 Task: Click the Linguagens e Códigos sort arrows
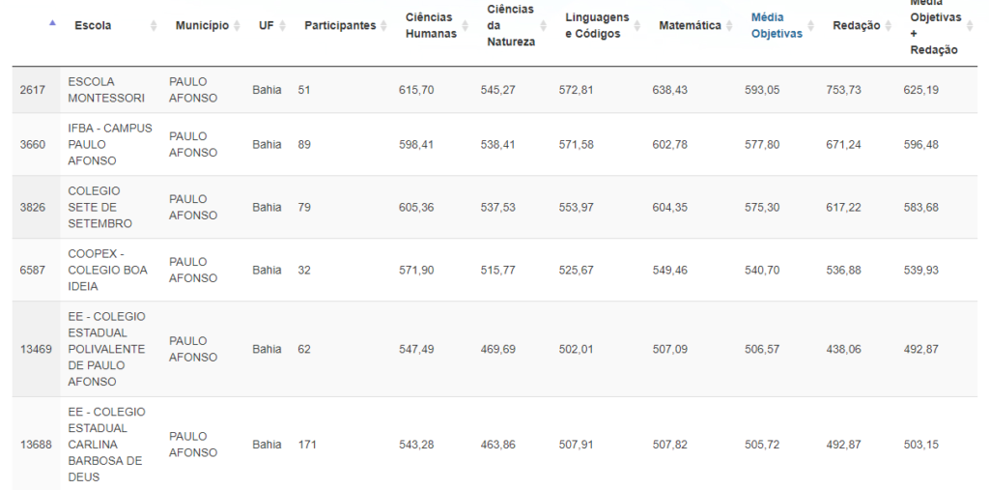click(x=638, y=26)
